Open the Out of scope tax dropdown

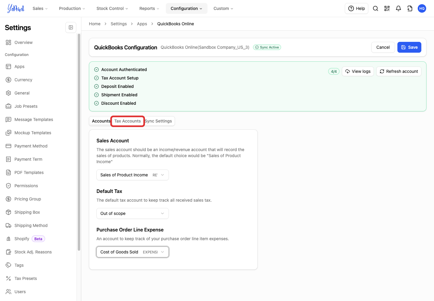coord(133,213)
